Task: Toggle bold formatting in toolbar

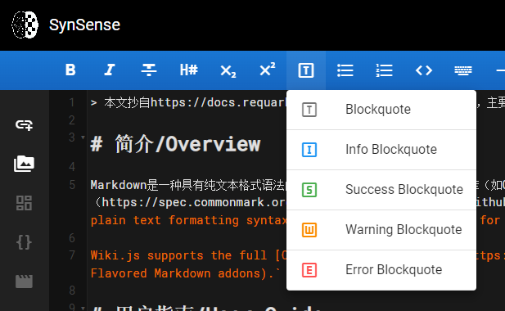Action: [70, 70]
